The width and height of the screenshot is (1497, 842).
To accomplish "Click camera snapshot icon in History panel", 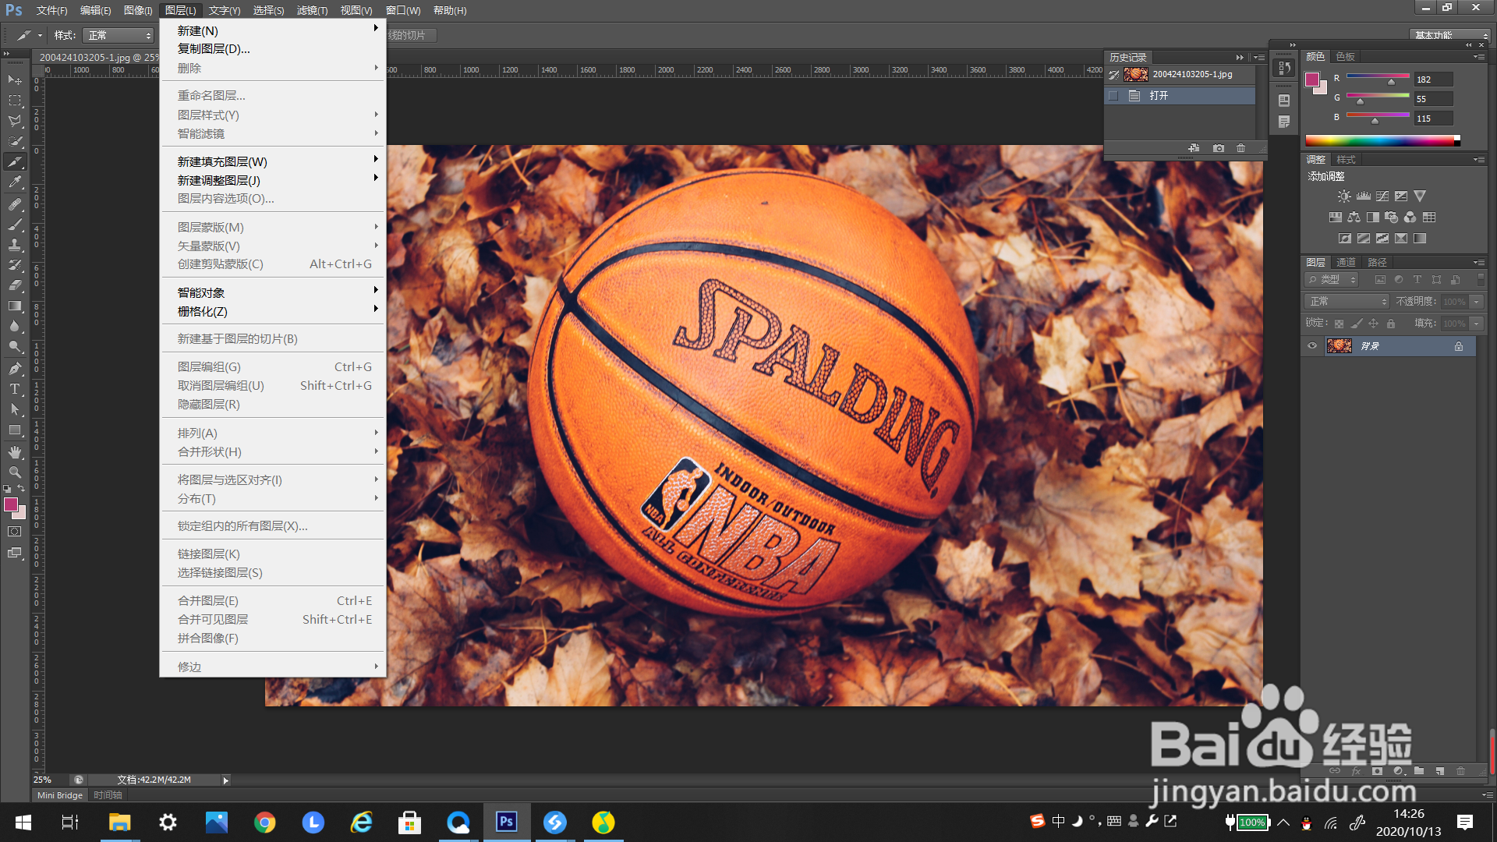I will pyautogui.click(x=1218, y=148).
